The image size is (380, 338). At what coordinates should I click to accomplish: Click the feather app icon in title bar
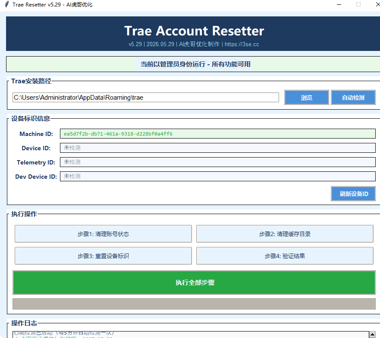7,4
